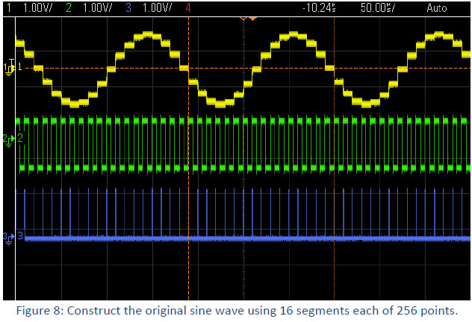The height and width of the screenshot is (322, 472).
Task: Click the -10.24 time delay readout
Action: [321, 7]
